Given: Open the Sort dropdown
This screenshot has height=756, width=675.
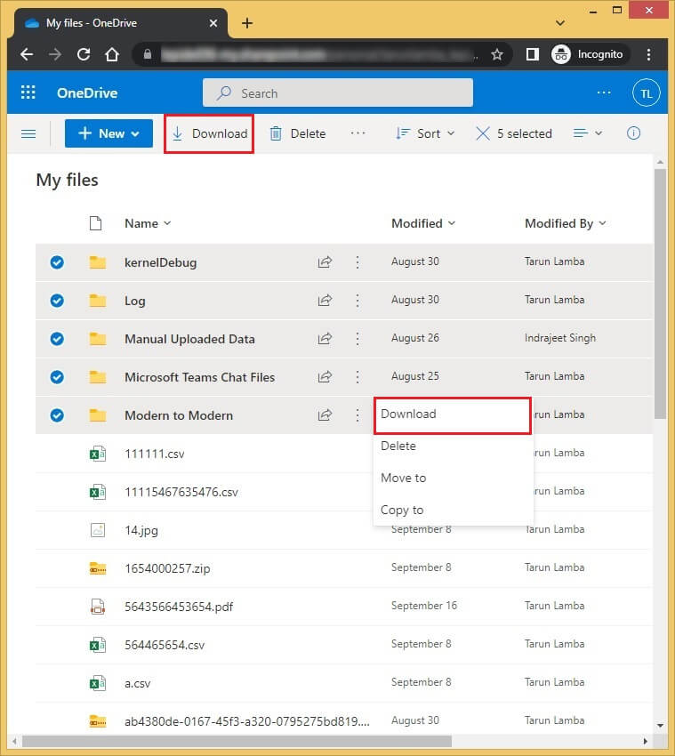Looking at the screenshot, I should tap(425, 133).
